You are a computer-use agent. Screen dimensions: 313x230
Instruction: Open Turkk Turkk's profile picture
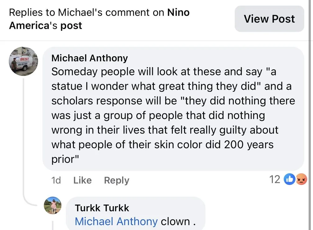[53, 205]
